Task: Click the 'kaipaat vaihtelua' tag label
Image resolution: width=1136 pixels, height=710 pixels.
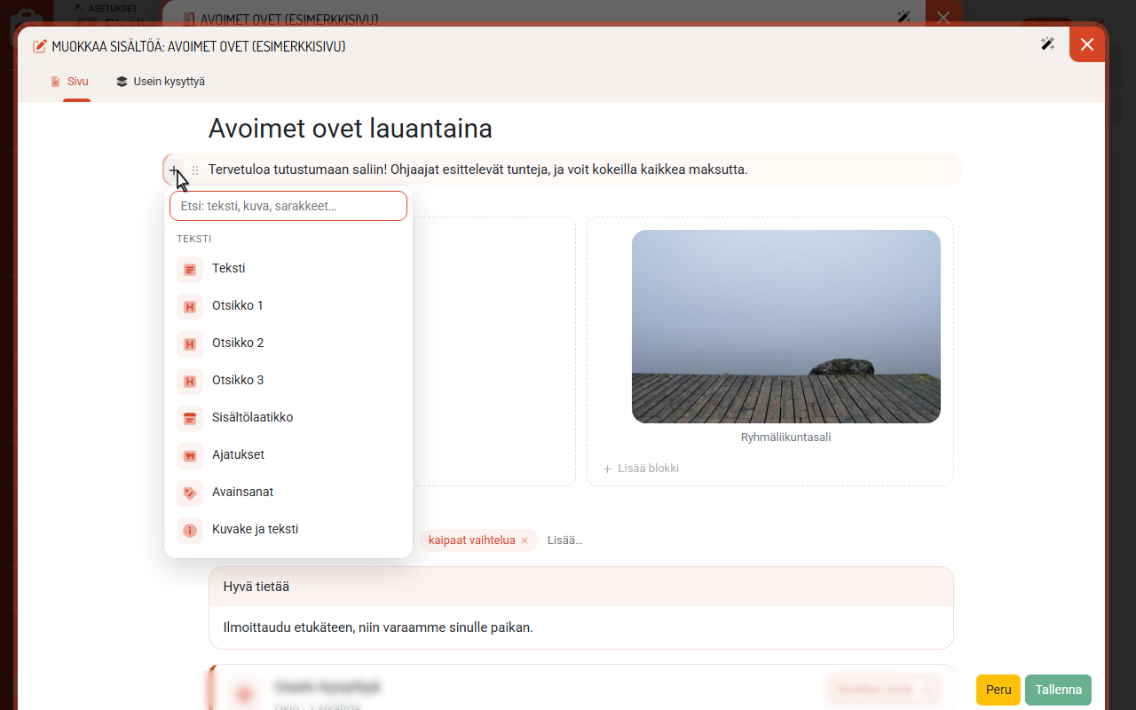Action: coord(472,540)
